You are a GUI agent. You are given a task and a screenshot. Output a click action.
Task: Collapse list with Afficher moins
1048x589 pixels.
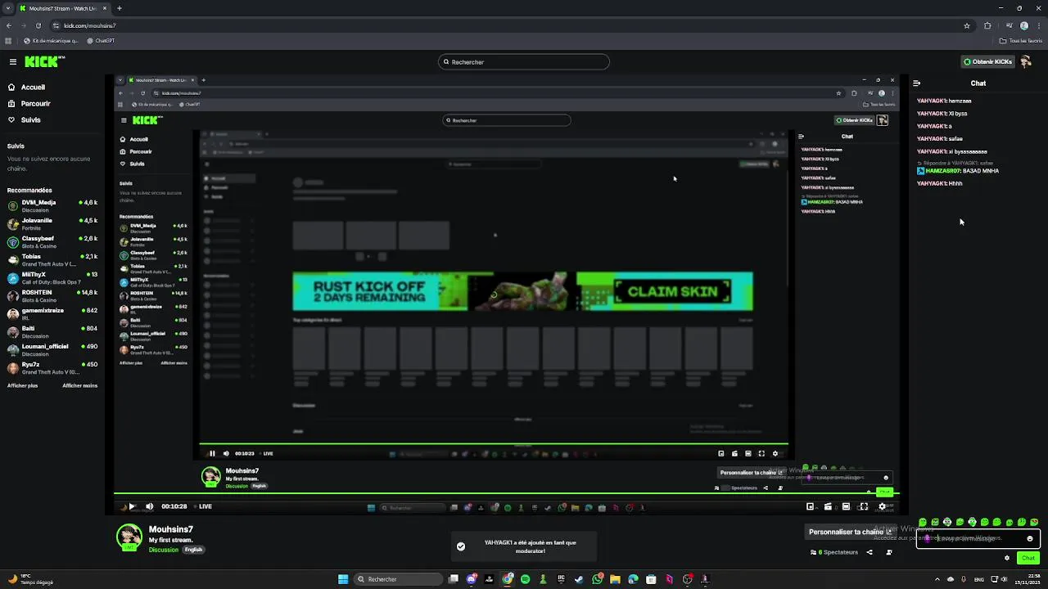click(x=80, y=385)
